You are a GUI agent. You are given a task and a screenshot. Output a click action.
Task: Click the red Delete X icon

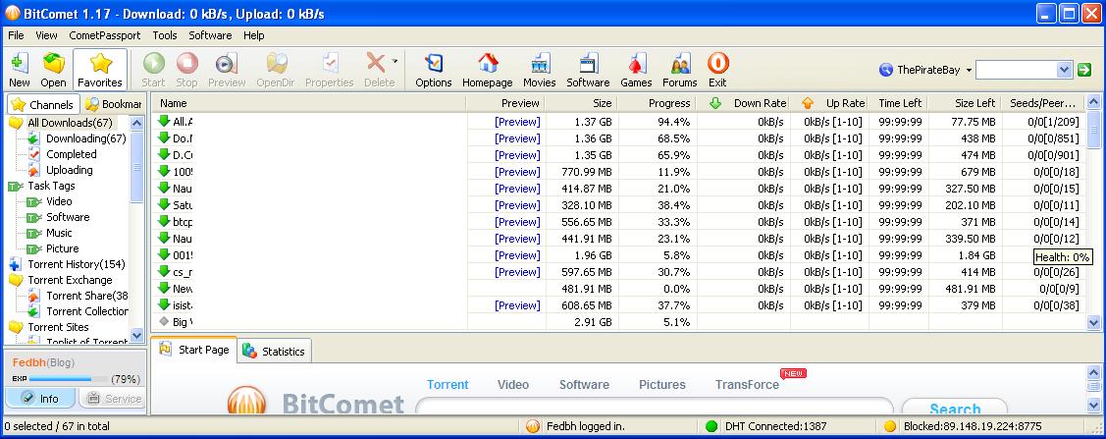[376, 63]
